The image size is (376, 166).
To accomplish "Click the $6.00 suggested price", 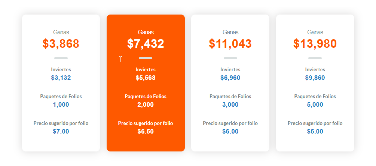I will coord(230,131).
